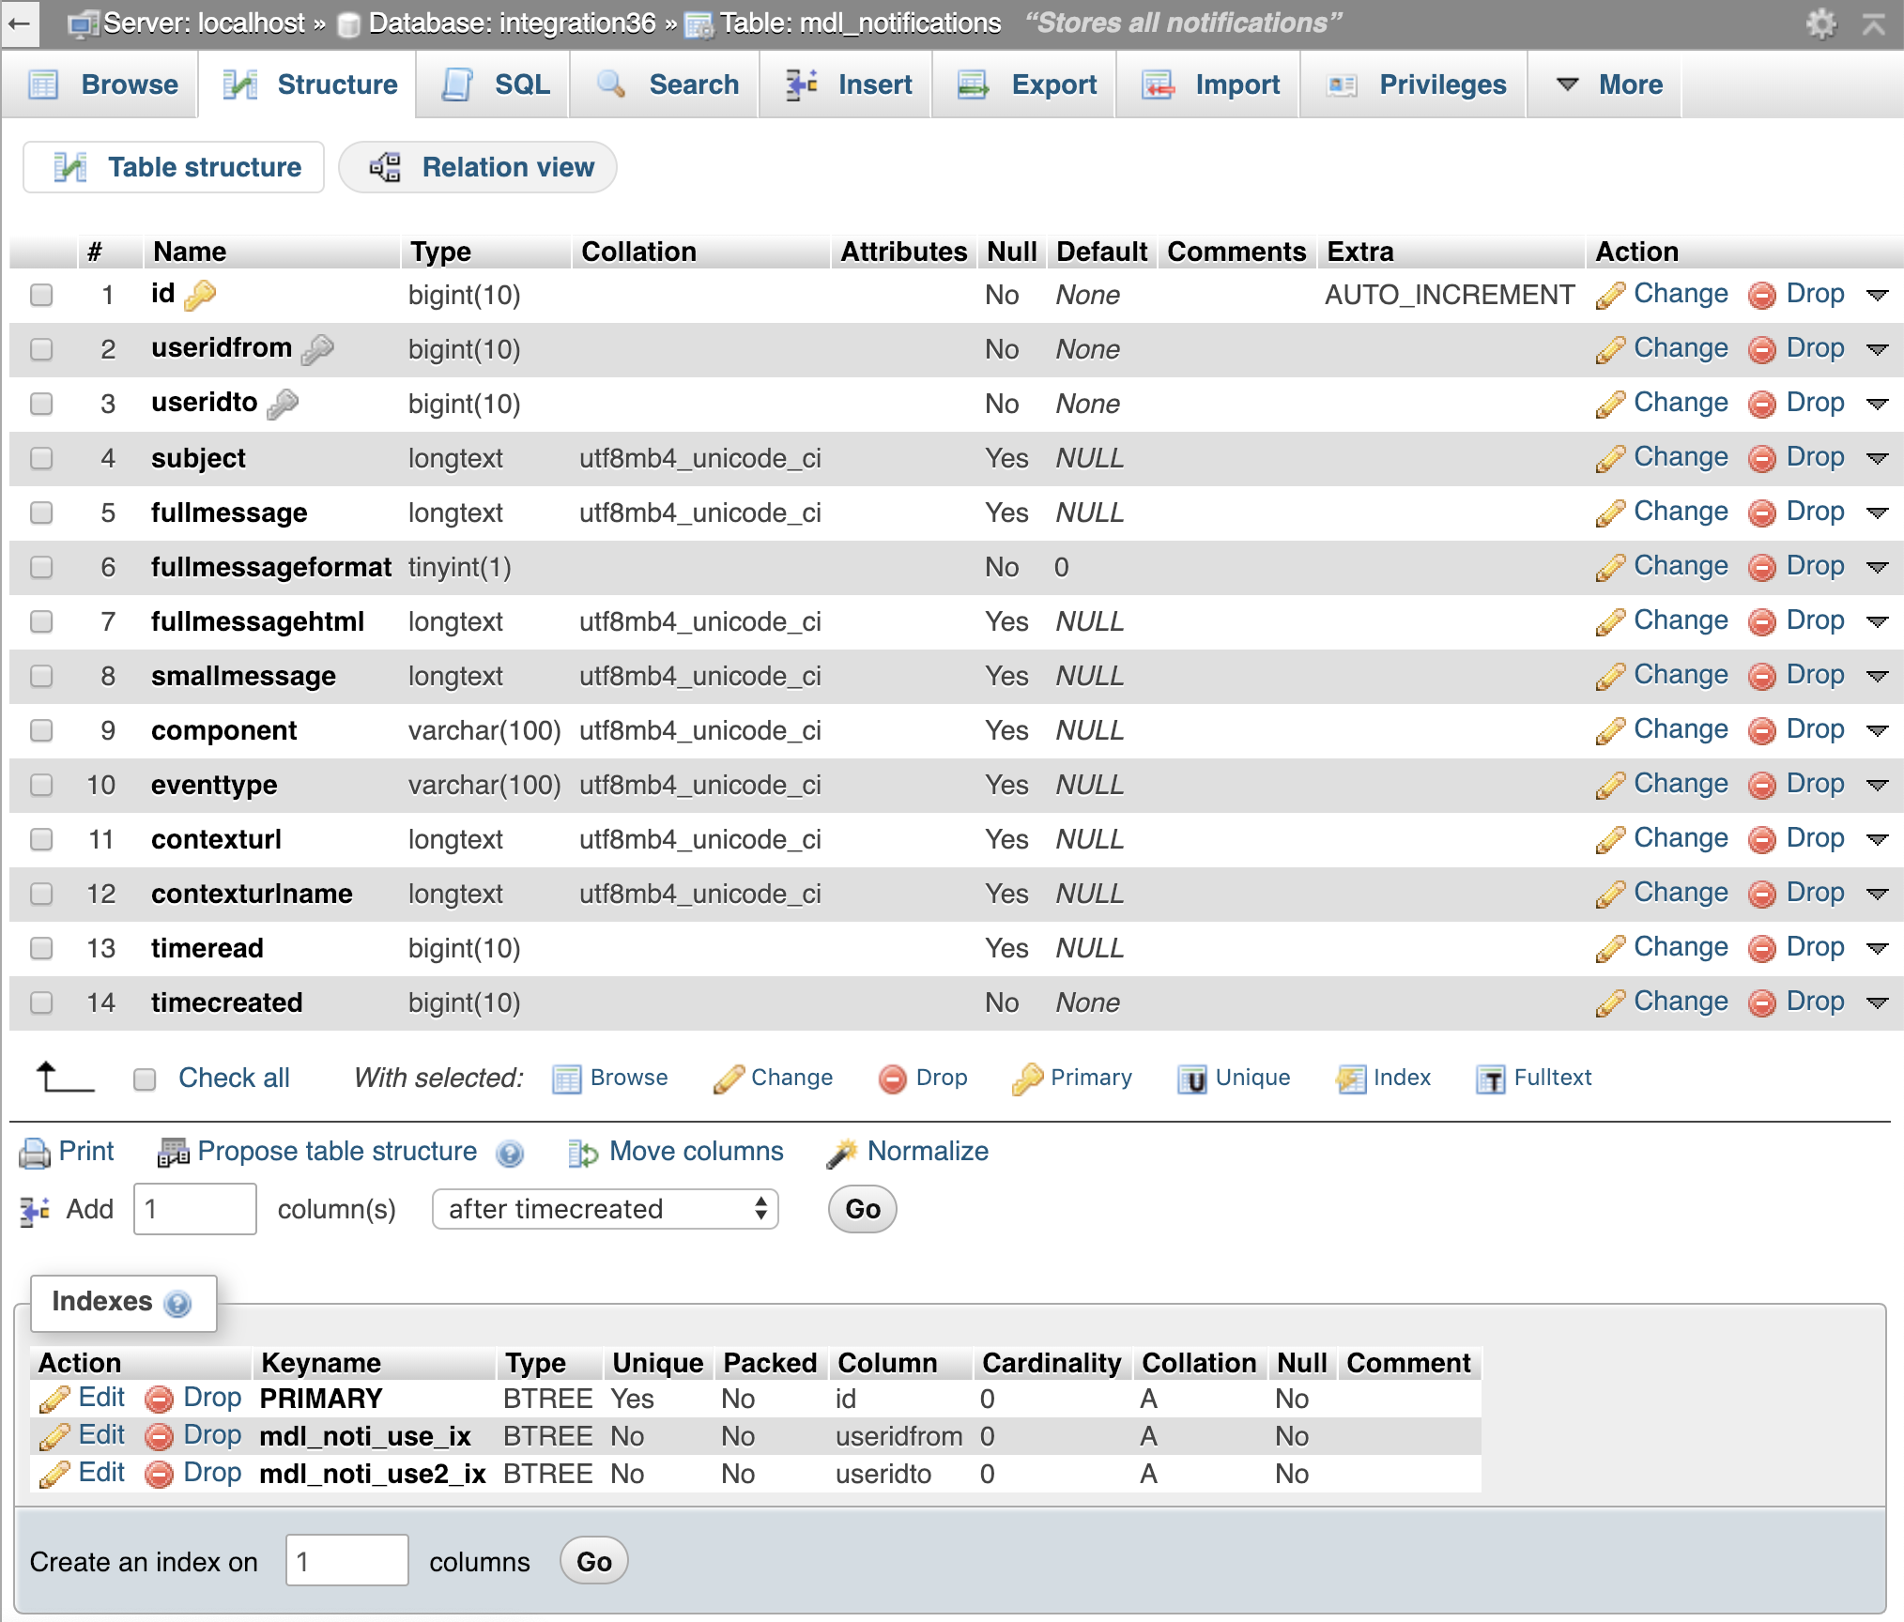
Task: Open the 'after timecreated' position dropdown
Action: [606, 1209]
